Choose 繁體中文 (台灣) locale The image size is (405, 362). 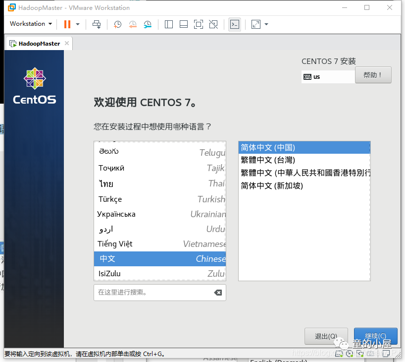(x=304, y=160)
